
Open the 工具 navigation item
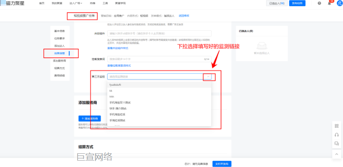click(105, 3)
